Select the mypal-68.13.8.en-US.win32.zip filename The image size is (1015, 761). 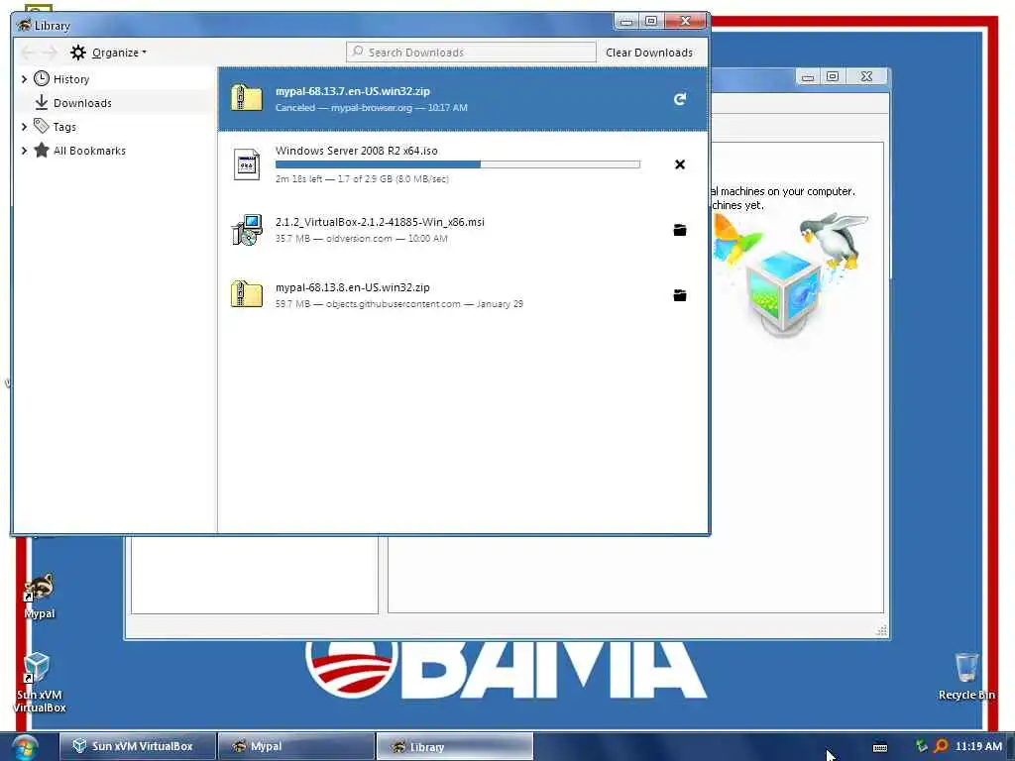click(353, 287)
